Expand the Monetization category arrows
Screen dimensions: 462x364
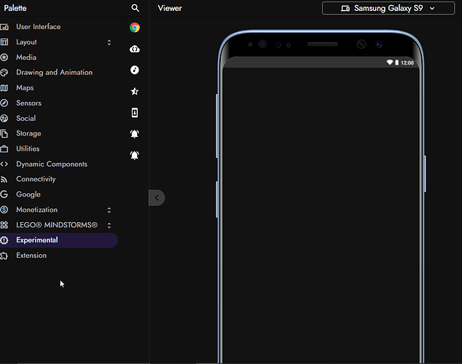[109, 210]
